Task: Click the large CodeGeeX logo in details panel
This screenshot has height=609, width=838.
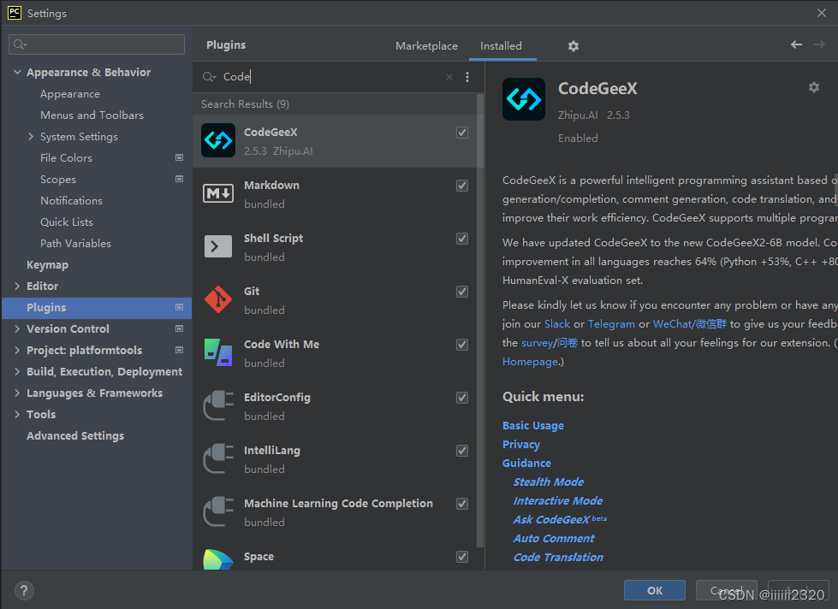Action: click(523, 99)
